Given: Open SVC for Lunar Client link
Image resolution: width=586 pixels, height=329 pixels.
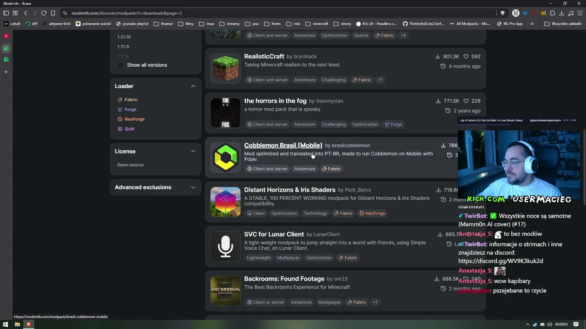Looking at the screenshot, I should pyautogui.click(x=274, y=234).
